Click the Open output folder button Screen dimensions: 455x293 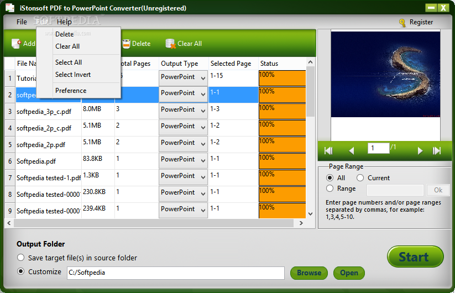pyautogui.click(x=349, y=273)
